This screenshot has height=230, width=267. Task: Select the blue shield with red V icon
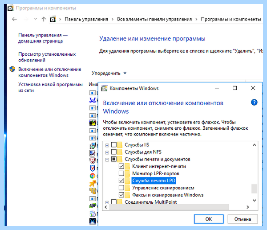(93, 168)
